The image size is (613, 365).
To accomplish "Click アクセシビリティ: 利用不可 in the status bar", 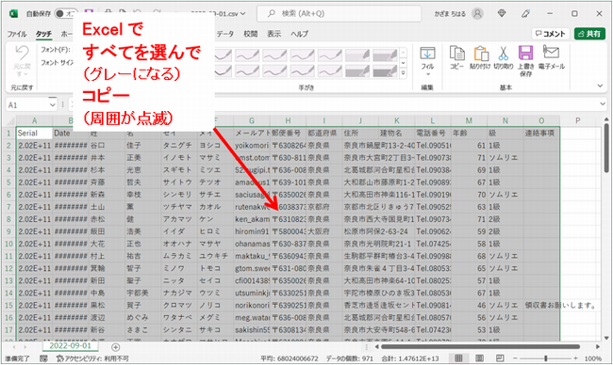I will pyautogui.click(x=92, y=358).
